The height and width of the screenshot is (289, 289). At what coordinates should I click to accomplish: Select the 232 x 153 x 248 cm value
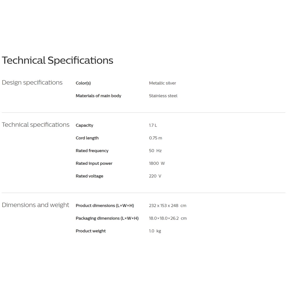pyautogui.click(x=168, y=205)
